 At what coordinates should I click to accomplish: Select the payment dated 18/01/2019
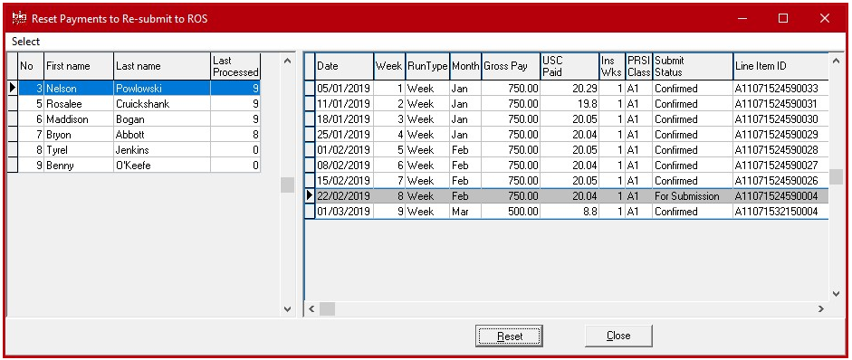tap(571, 118)
